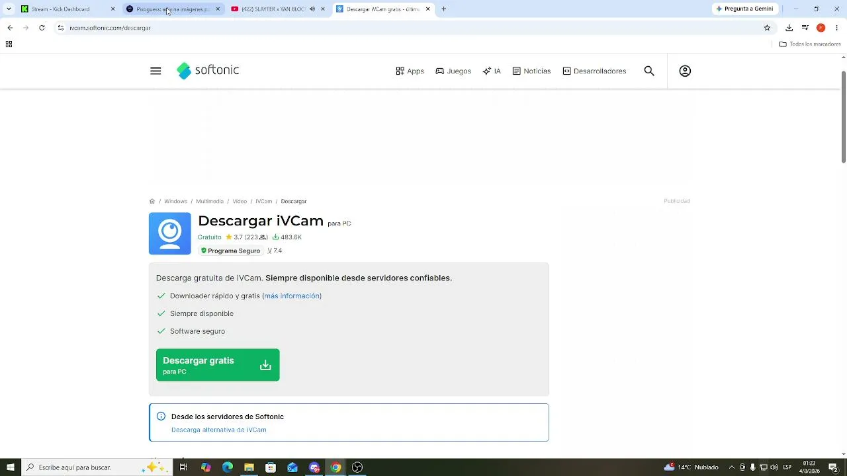Open the más información link
This screenshot has width=847, height=476.
tap(292, 296)
